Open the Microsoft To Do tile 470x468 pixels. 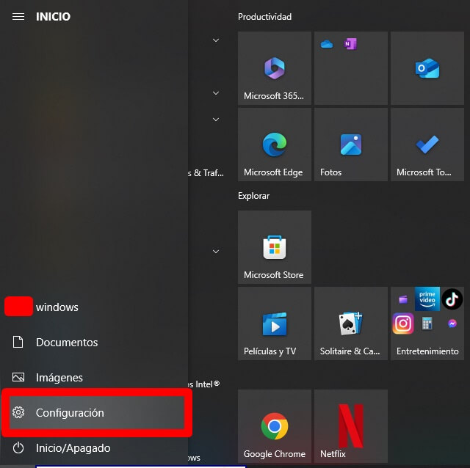tap(427, 145)
